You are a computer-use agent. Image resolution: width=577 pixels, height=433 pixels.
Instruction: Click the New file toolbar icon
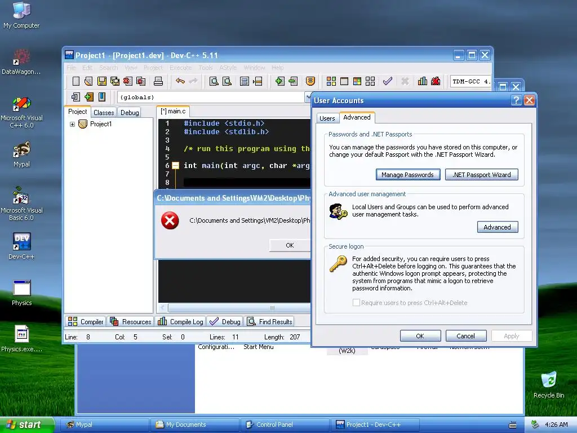click(x=76, y=81)
